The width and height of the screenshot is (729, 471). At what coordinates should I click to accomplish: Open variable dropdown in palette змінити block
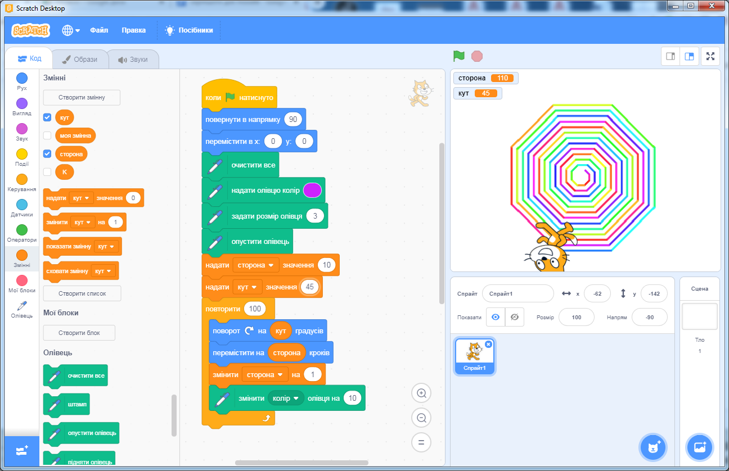pos(83,222)
